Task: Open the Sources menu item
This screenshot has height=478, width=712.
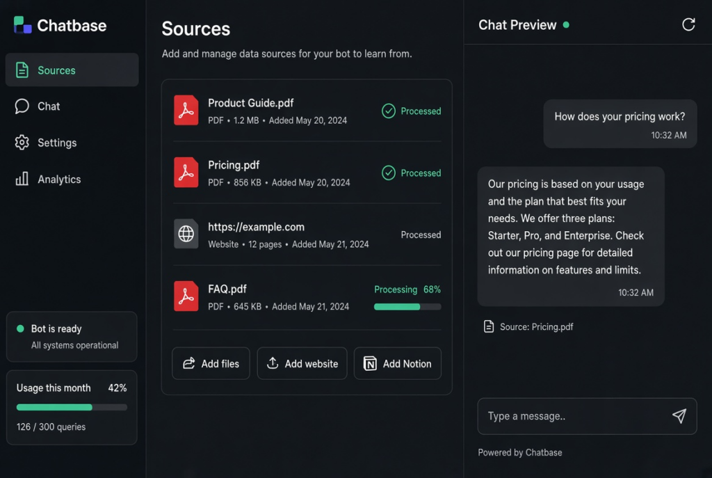Action: 72,70
